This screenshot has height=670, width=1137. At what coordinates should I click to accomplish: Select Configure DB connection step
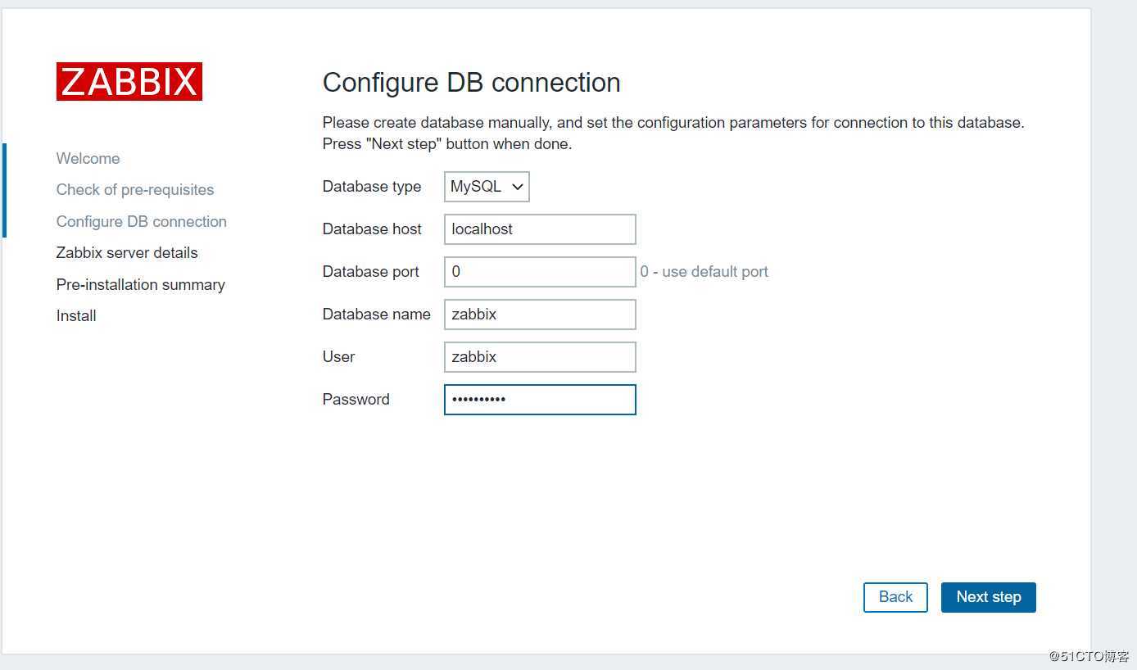142,222
